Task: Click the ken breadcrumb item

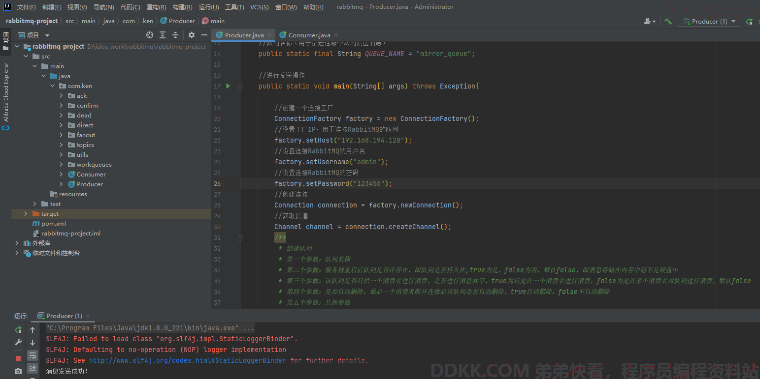Action: [x=148, y=21]
